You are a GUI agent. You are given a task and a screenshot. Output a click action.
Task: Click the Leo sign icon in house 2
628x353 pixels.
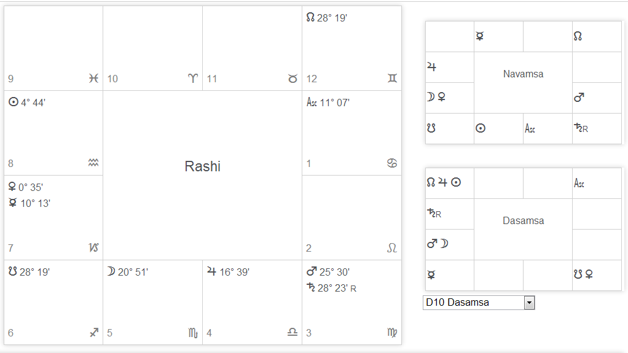pyautogui.click(x=392, y=248)
